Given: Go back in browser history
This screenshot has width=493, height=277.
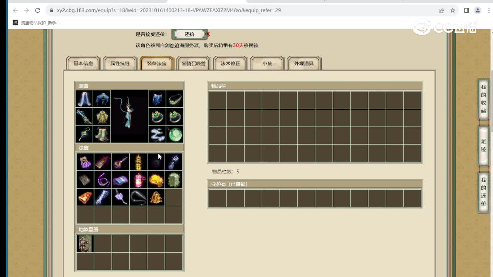Looking at the screenshot, I should (15, 10).
